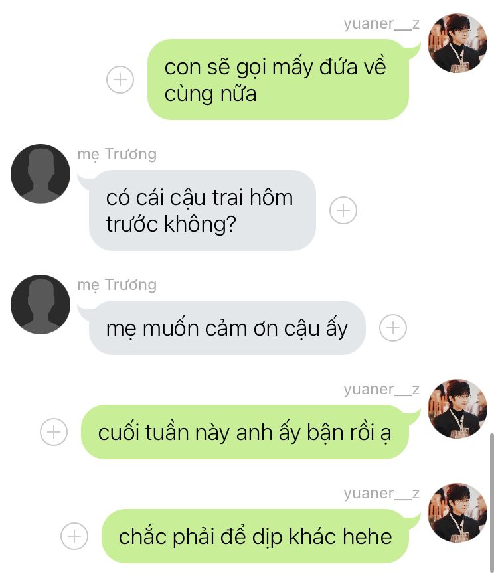Open mẹ Trương avatar beside "có cái cậu trai"

pos(41,173)
